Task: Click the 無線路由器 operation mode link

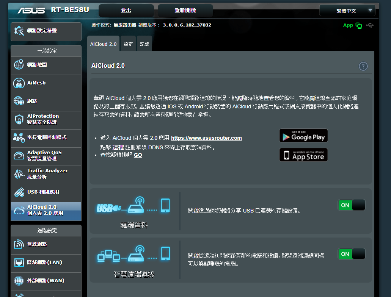Action: pyautogui.click(x=125, y=25)
